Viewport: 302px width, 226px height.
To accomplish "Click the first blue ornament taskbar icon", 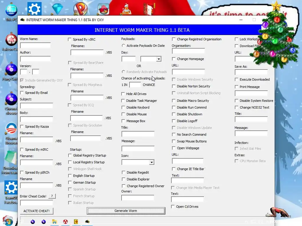I will click(x=33, y=222).
